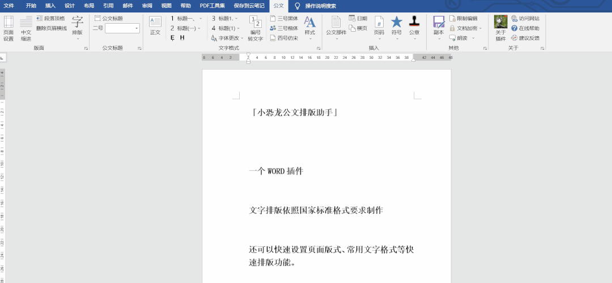Click the underlined H icon

[x=182, y=38]
